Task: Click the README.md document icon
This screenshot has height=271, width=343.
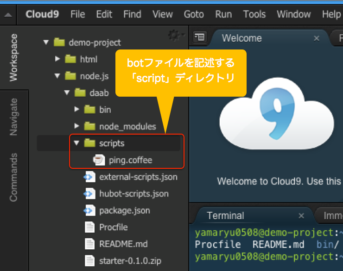Action: (x=89, y=244)
